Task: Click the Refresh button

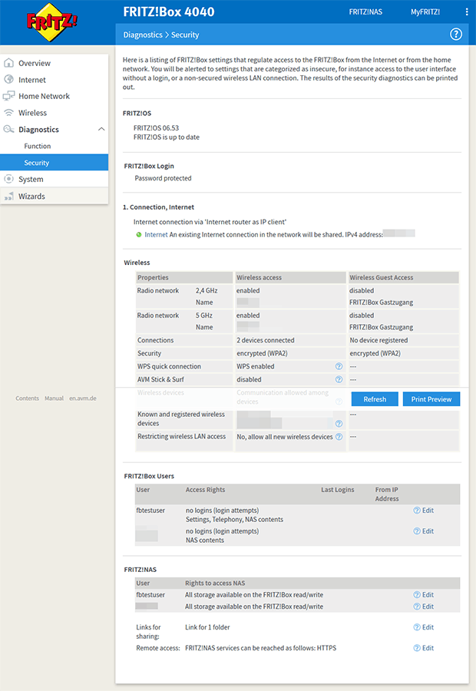Action: [x=375, y=398]
